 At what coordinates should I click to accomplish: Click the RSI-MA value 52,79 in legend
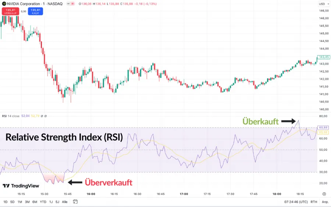tap(35, 116)
